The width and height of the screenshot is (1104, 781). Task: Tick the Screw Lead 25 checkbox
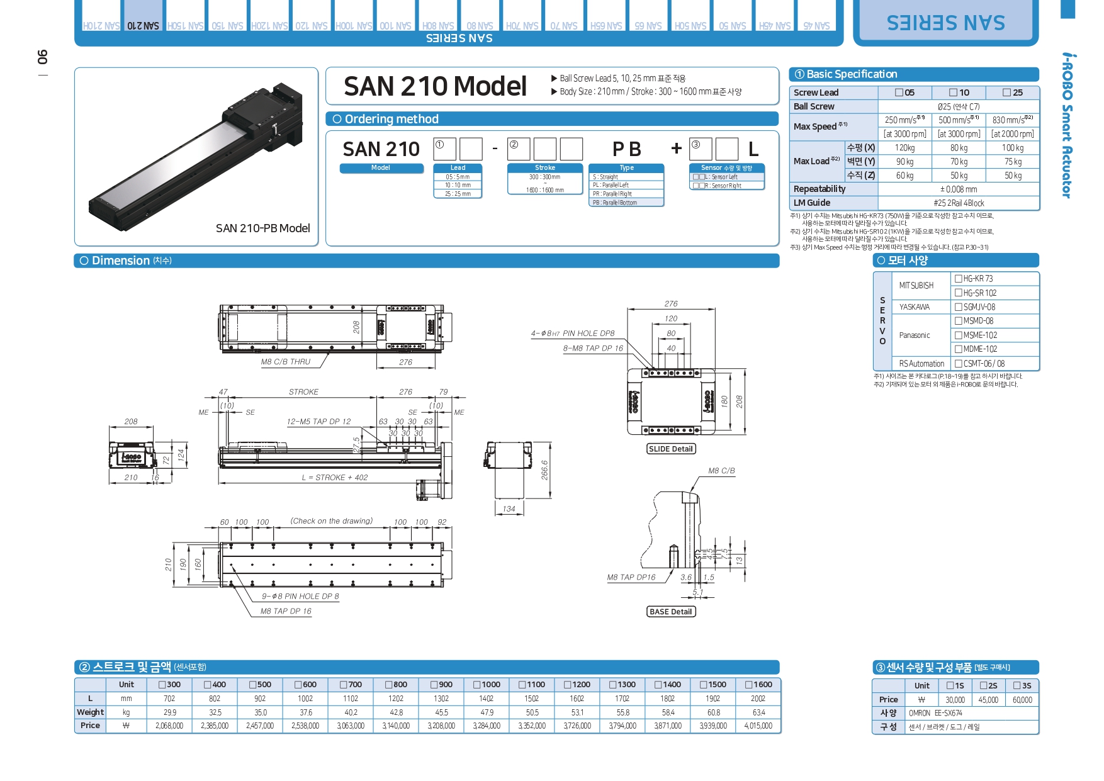(x=1006, y=93)
